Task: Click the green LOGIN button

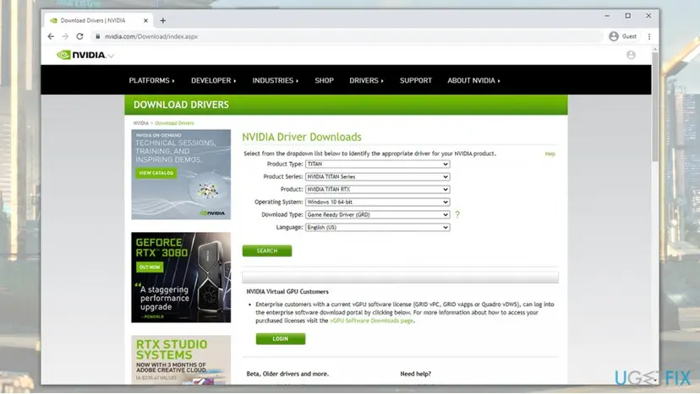Action: [281, 338]
